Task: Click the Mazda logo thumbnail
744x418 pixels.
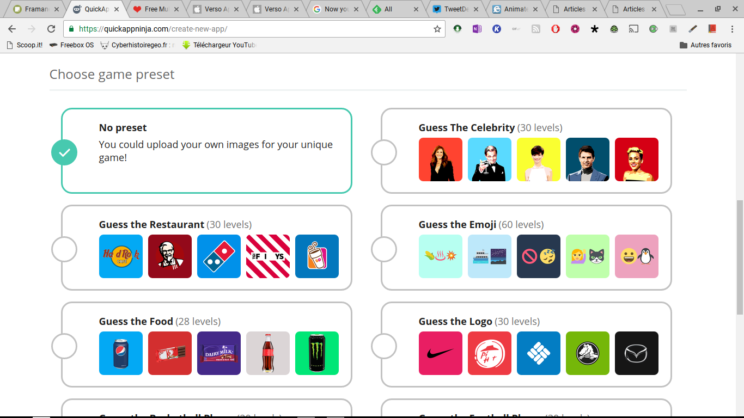Action: click(x=637, y=353)
